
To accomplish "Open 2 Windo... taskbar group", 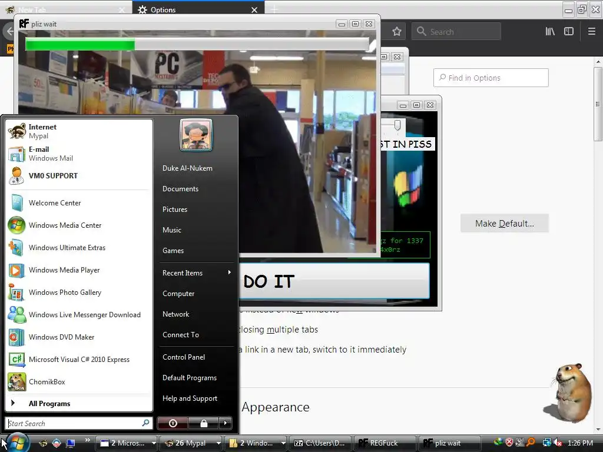I will [256, 443].
